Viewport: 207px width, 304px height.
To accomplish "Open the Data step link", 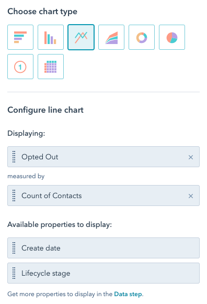I will tap(128, 294).
